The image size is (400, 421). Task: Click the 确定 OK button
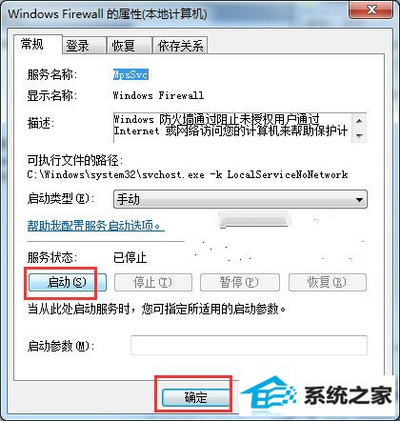196,397
